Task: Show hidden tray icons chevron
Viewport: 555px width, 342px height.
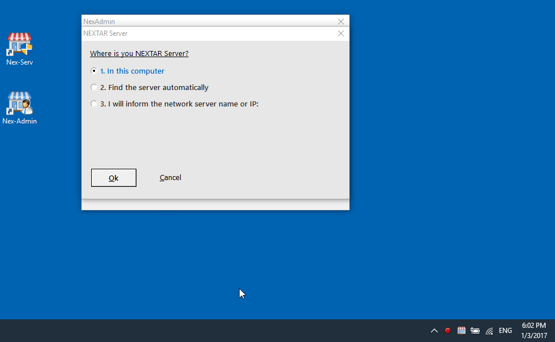Action: coord(434,331)
